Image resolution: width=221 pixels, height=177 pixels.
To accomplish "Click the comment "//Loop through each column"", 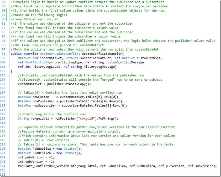I will point(34,19).
